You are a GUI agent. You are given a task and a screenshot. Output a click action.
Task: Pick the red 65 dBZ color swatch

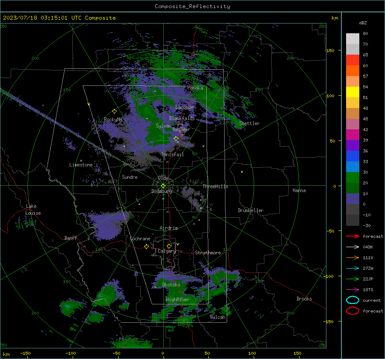352,60
